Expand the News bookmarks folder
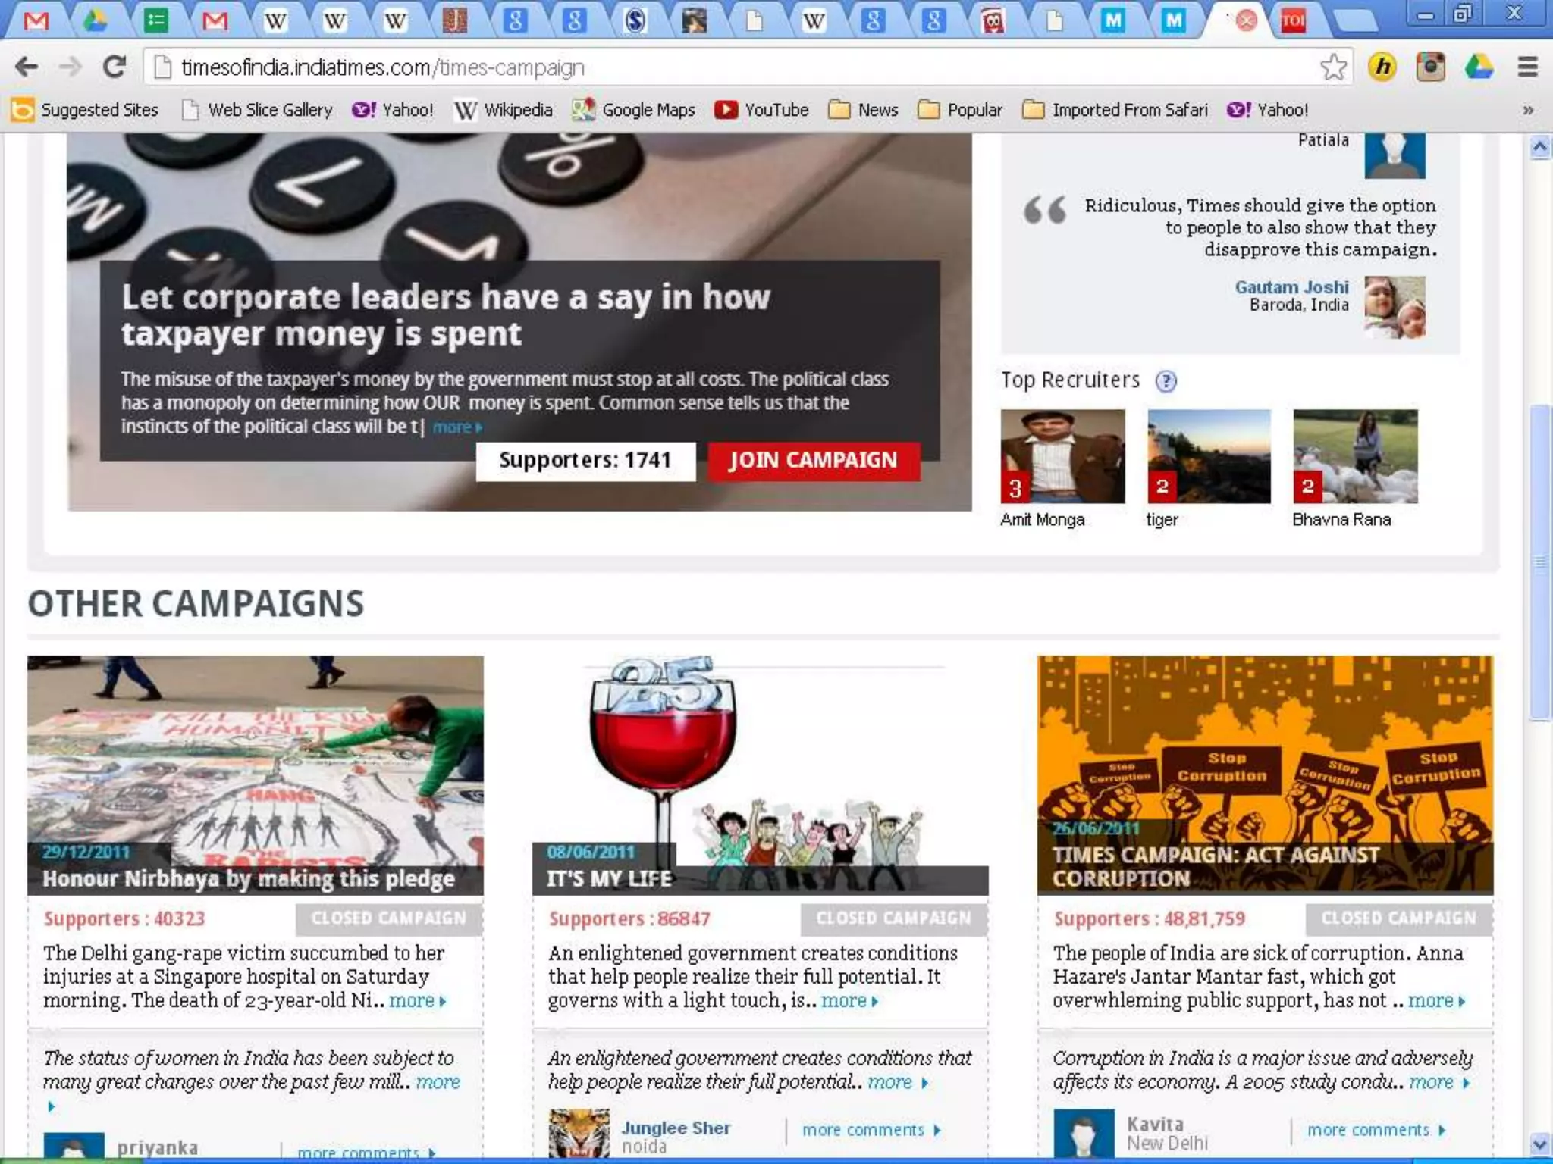The image size is (1553, 1164). pos(863,110)
